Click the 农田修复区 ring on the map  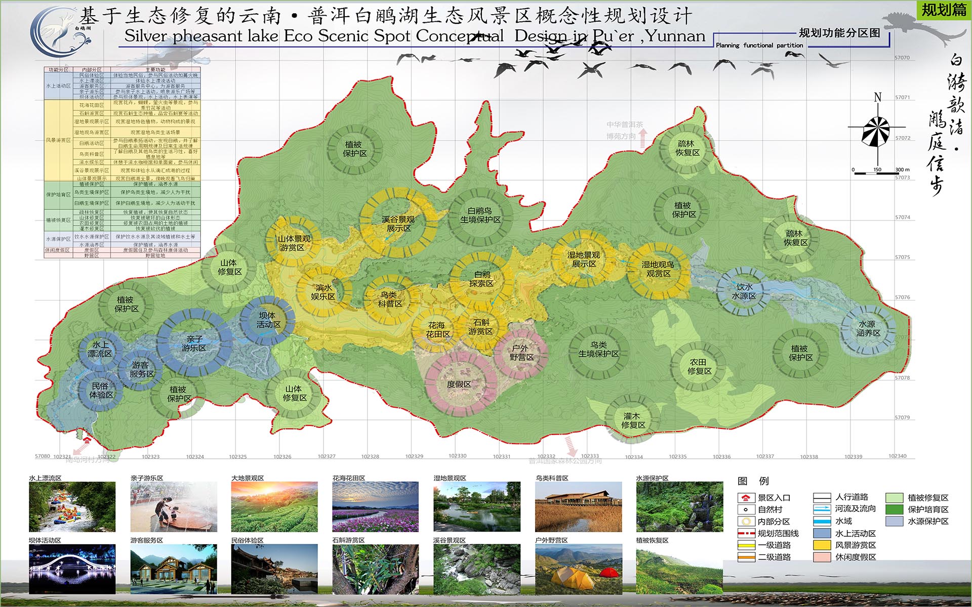tap(699, 366)
